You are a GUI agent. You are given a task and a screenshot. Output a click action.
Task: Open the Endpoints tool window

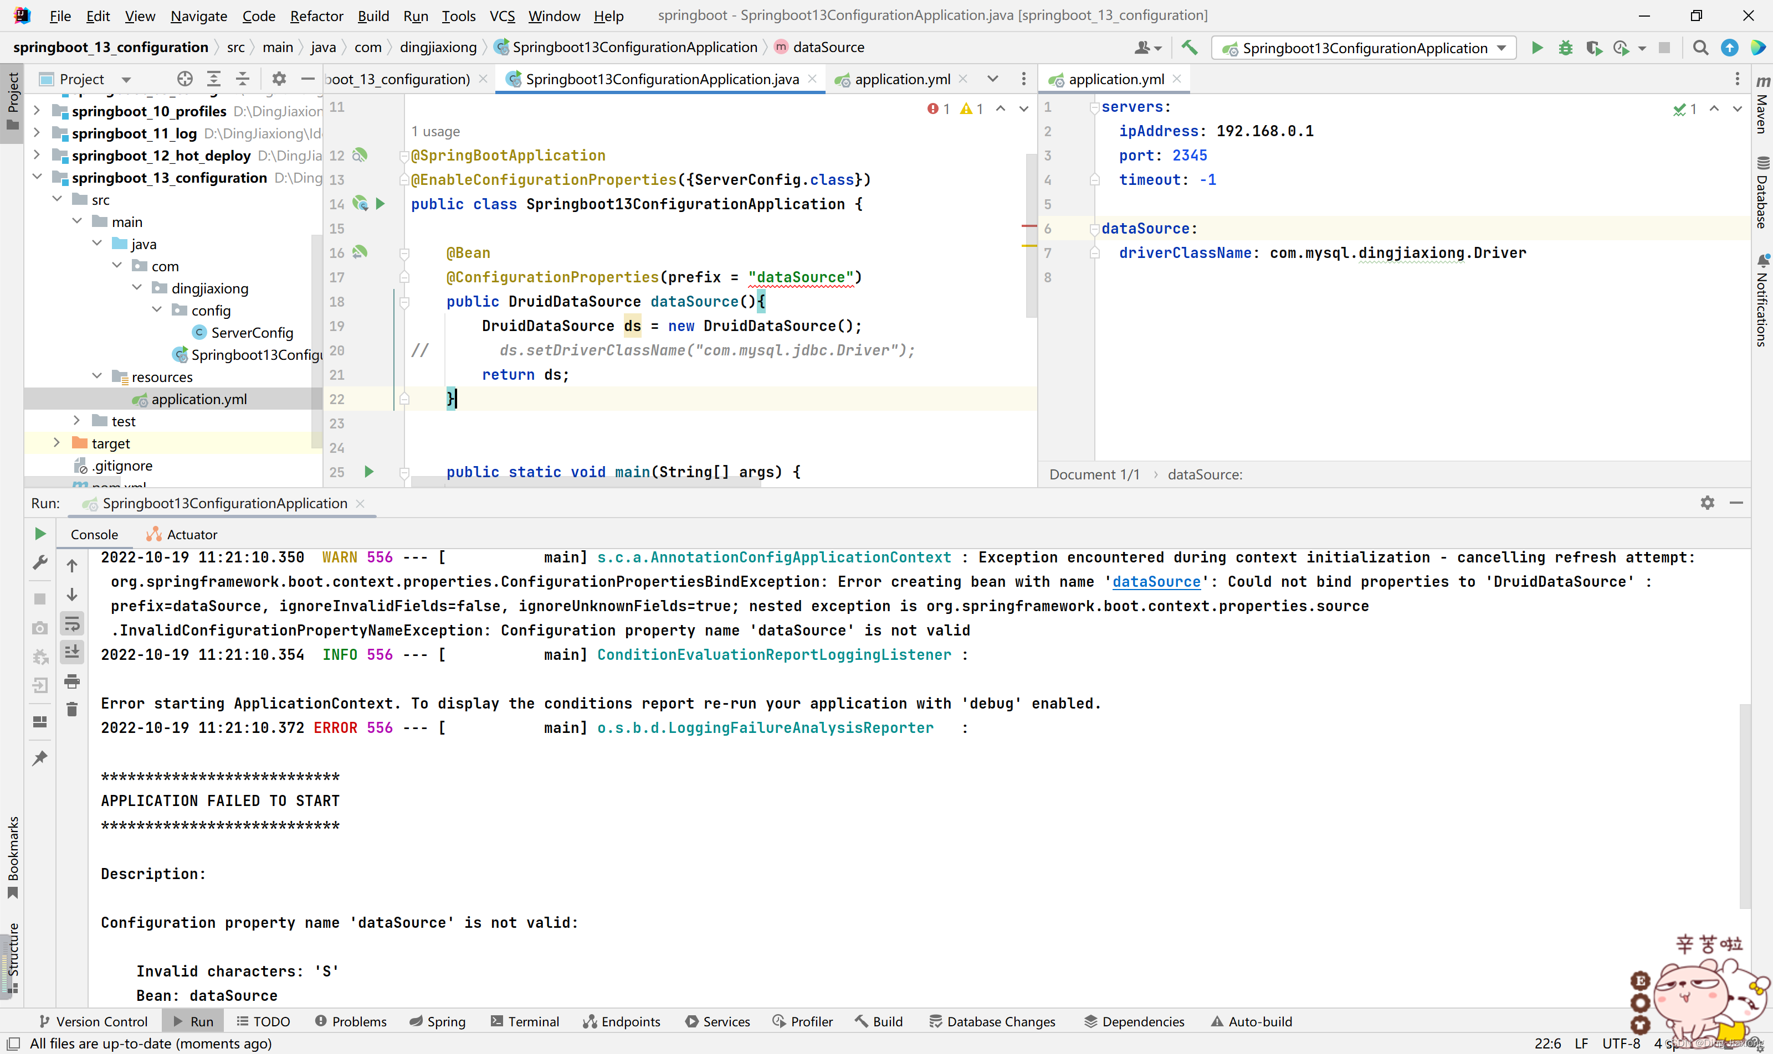pyautogui.click(x=622, y=1021)
